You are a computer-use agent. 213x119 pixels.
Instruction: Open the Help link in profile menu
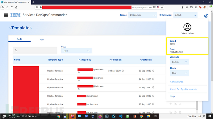(x=172, y=96)
